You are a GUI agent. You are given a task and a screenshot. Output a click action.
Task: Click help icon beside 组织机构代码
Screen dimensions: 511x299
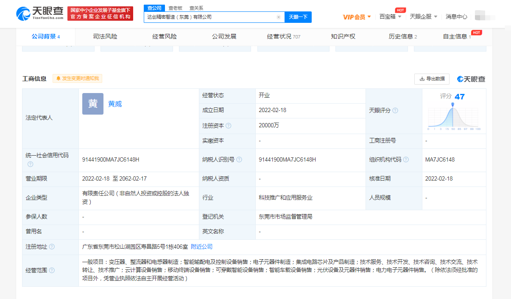click(x=406, y=159)
